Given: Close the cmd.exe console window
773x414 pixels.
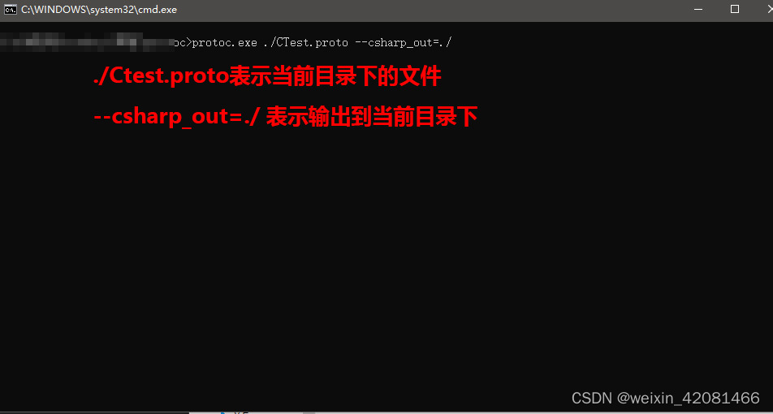Looking at the screenshot, I should pyautogui.click(x=768, y=10).
